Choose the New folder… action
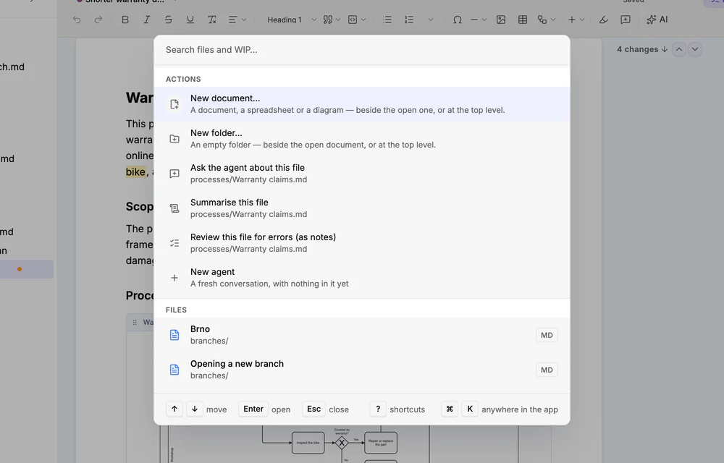 tap(361, 139)
